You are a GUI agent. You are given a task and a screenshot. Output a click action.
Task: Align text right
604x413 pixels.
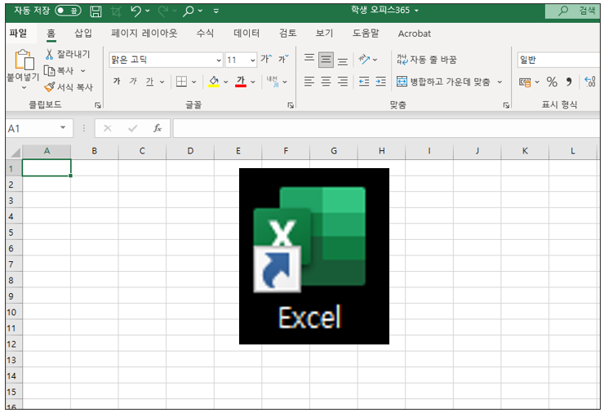click(343, 82)
